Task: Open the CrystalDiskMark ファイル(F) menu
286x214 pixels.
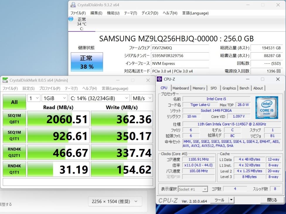Action: 10,89
